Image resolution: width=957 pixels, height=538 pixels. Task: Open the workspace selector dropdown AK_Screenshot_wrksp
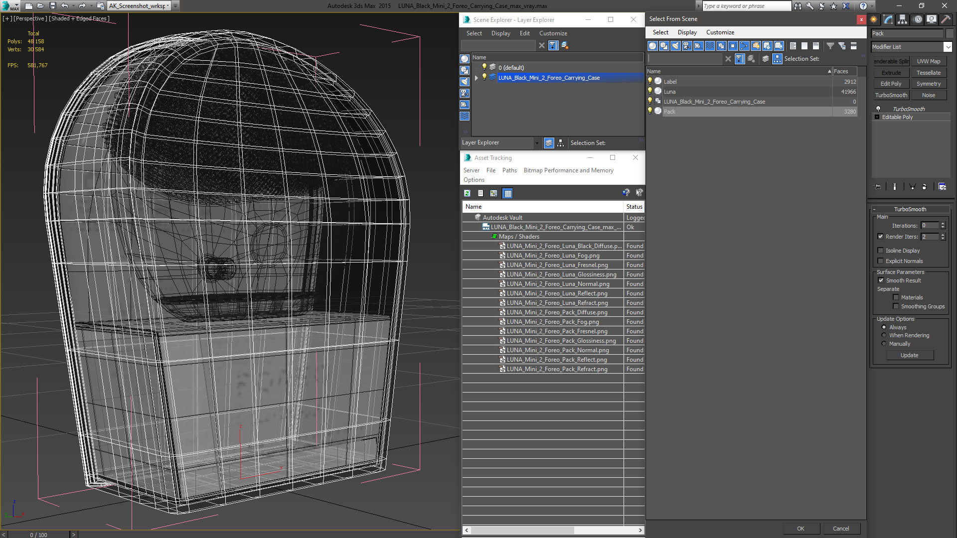pyautogui.click(x=167, y=6)
